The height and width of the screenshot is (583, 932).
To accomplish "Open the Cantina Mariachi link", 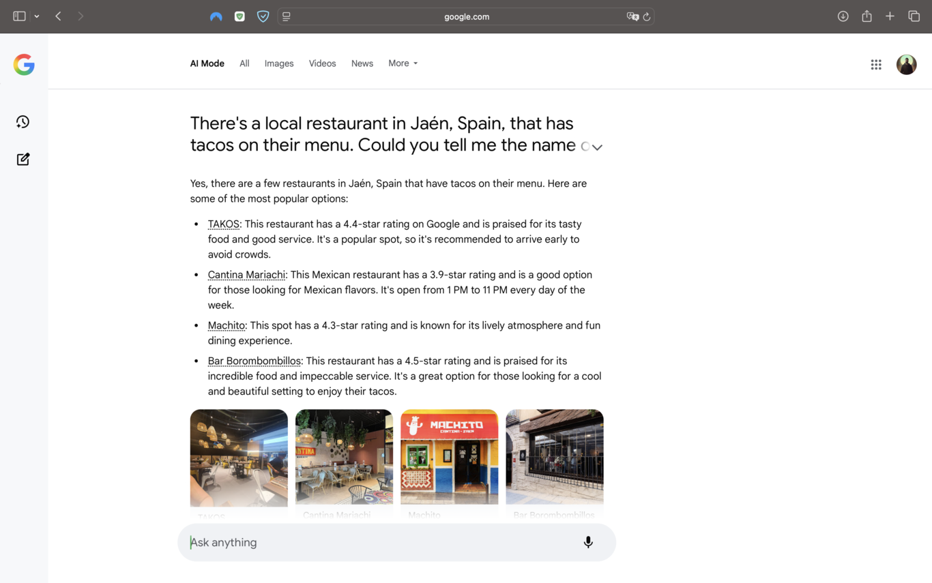I will tap(246, 275).
